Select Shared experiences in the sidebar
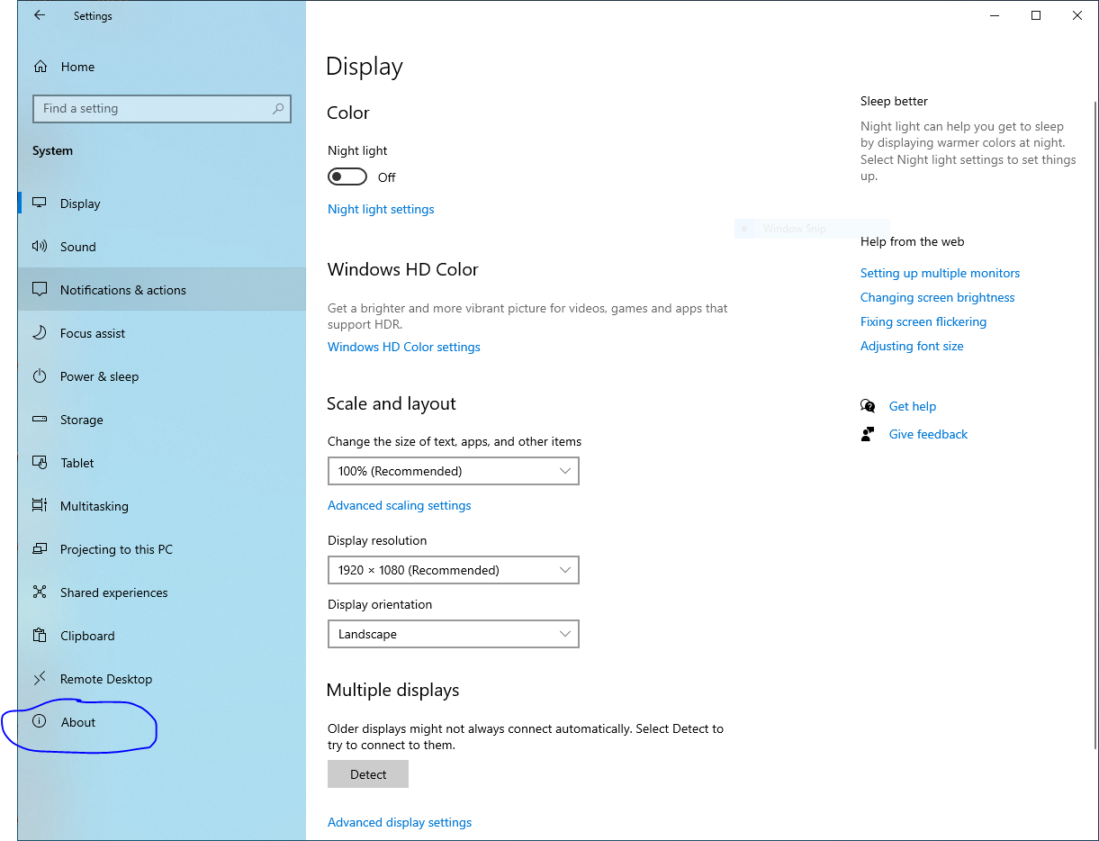The image size is (1099, 841). (162, 592)
